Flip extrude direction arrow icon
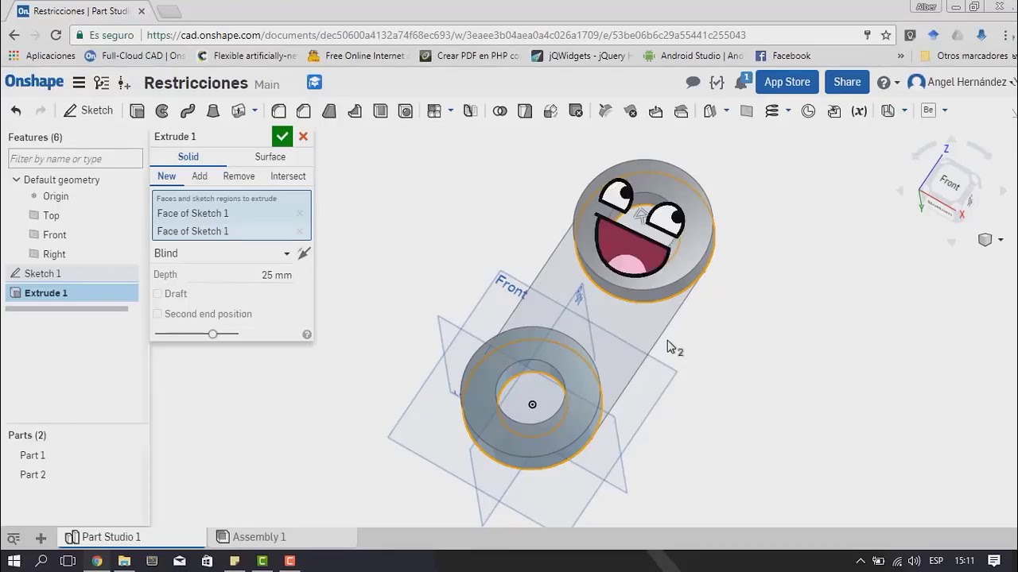The image size is (1018, 572). coord(303,253)
